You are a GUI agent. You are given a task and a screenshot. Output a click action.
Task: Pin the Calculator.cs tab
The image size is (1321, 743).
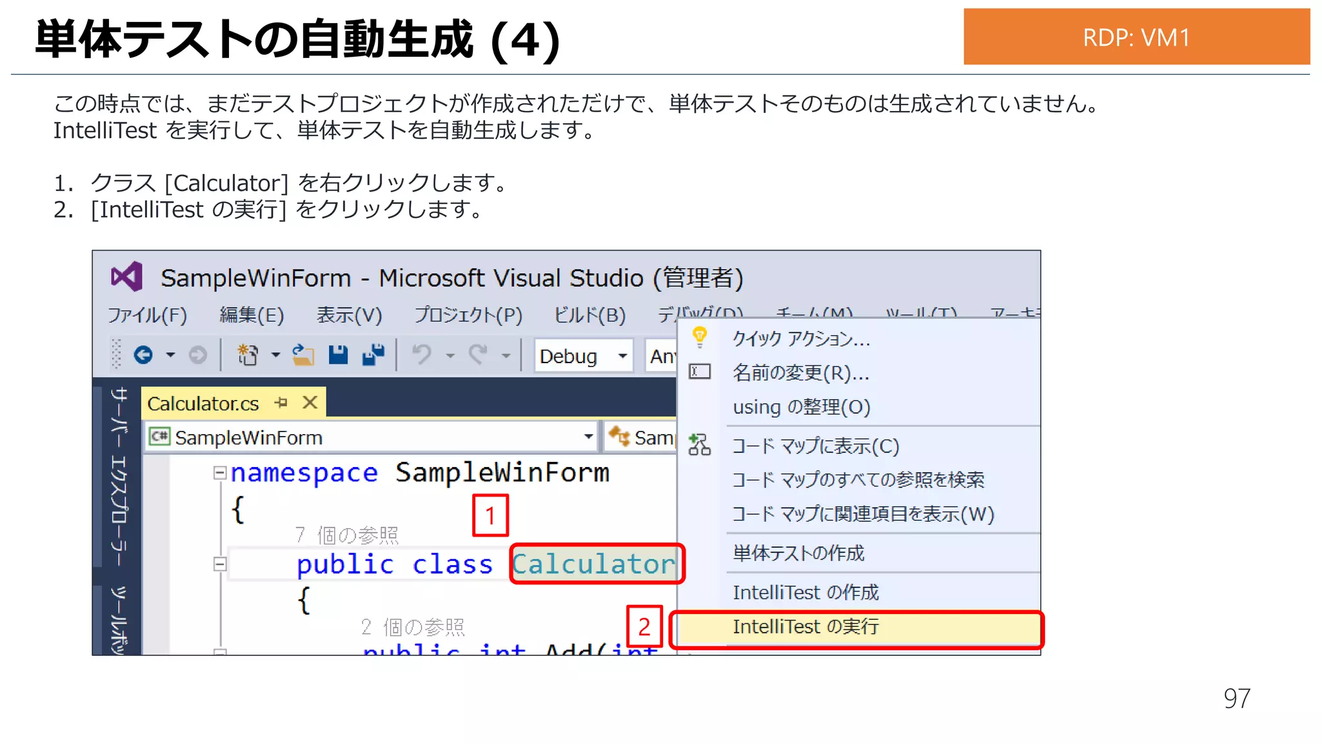tap(281, 402)
